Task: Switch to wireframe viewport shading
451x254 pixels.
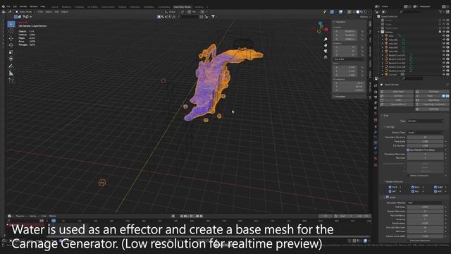Action: (354, 12)
